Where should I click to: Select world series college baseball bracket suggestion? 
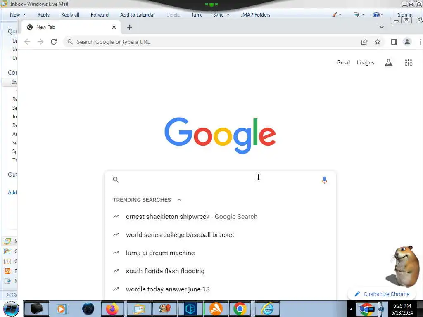(x=221, y=235)
